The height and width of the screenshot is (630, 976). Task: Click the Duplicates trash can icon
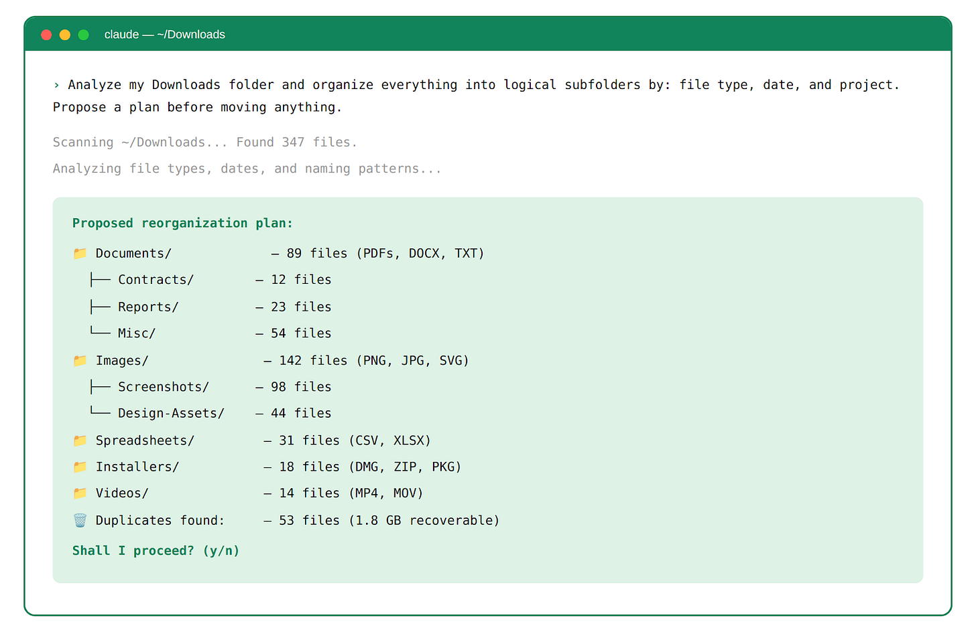(80, 520)
